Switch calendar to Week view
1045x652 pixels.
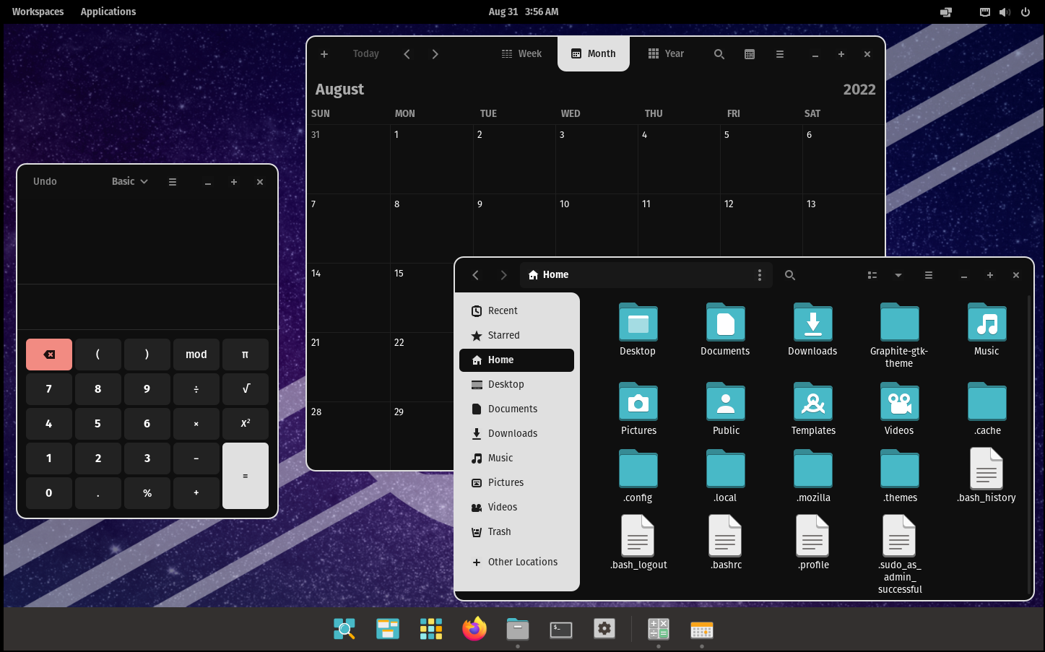(521, 54)
